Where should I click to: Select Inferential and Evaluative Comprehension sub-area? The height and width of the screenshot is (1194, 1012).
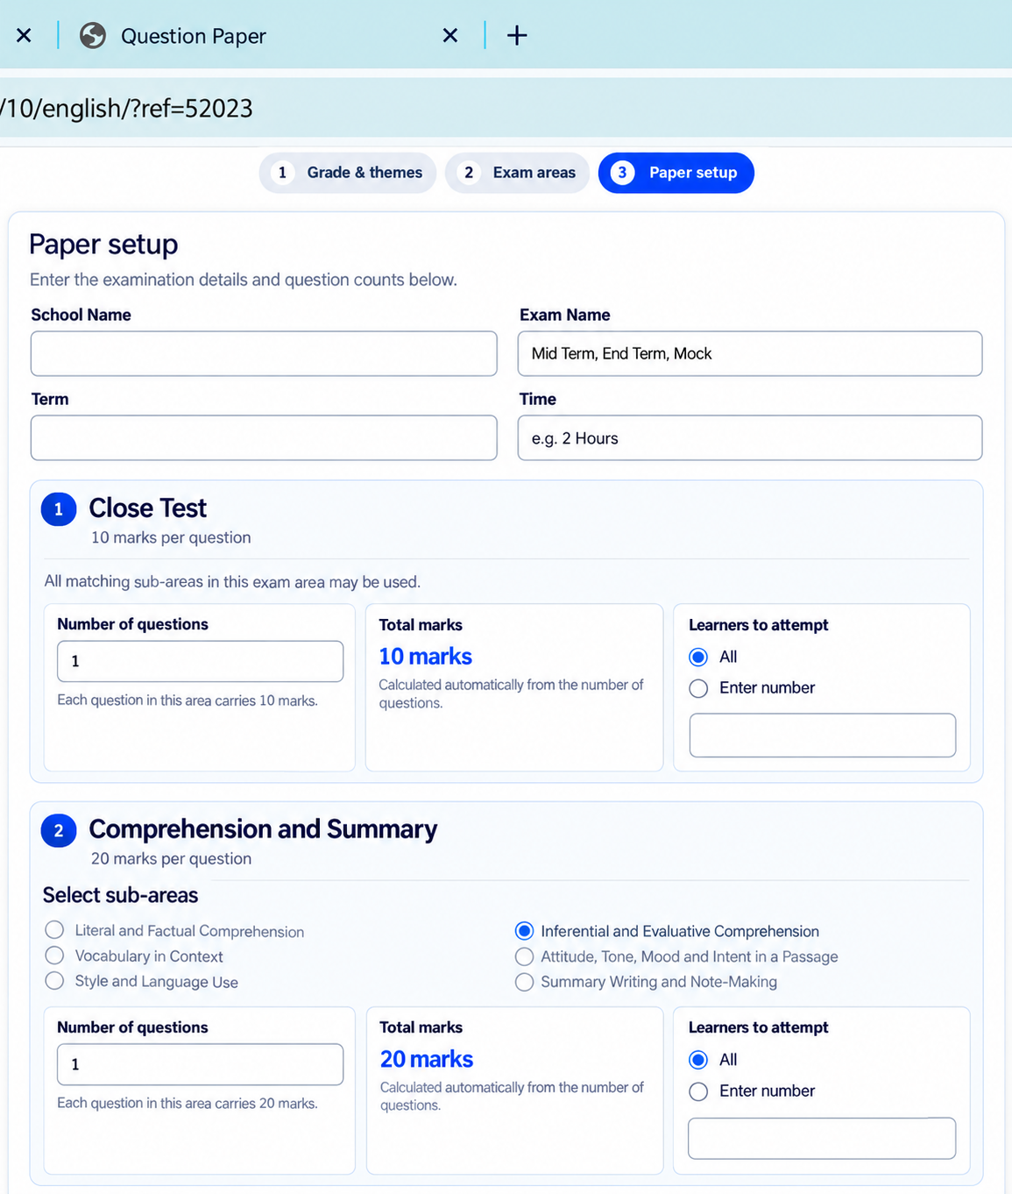coord(524,930)
